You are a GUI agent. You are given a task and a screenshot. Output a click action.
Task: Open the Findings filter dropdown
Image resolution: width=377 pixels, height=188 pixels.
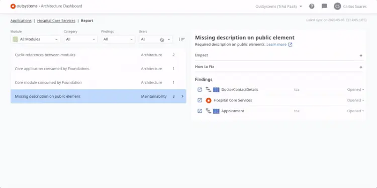point(118,39)
